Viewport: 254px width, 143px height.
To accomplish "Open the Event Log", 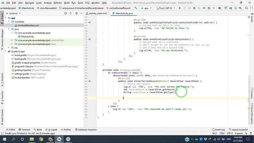I will [x=218, y=129].
